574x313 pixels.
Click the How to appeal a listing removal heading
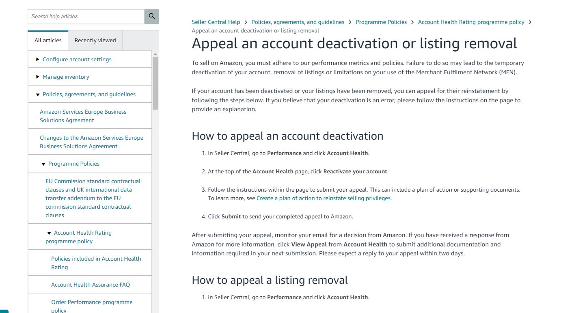click(270, 280)
